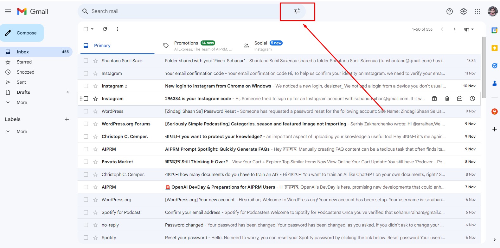Delete the 296384 Instagram code email
Image resolution: width=500 pixels, height=248 pixels.
pos(447,99)
